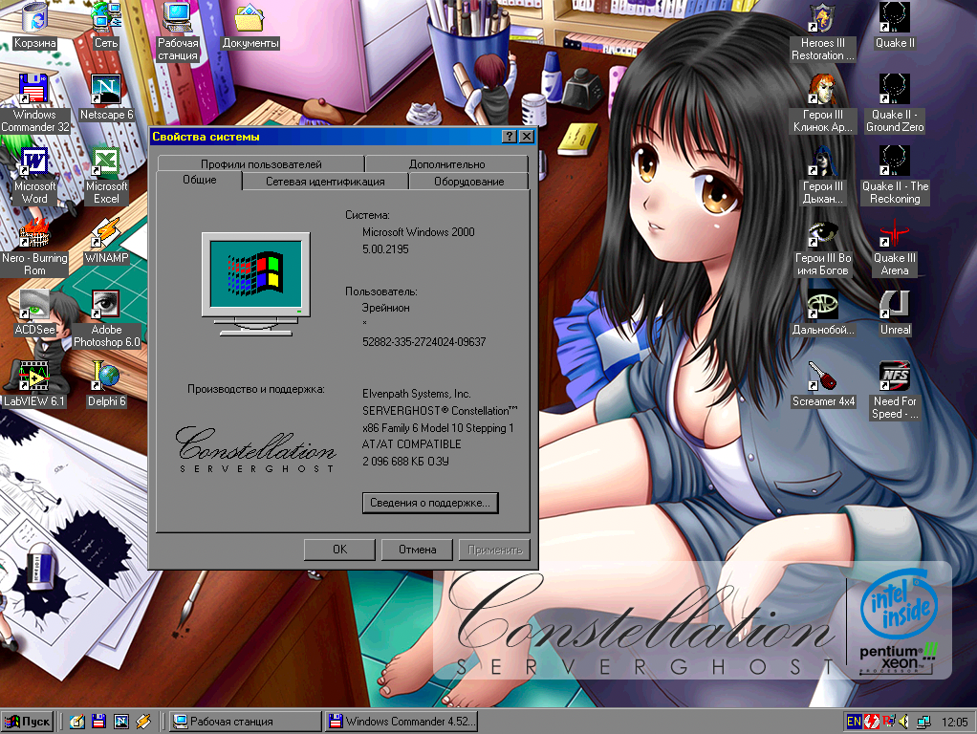Click the Отмена button
Viewport: 977px width, 734px height.
pyautogui.click(x=417, y=550)
